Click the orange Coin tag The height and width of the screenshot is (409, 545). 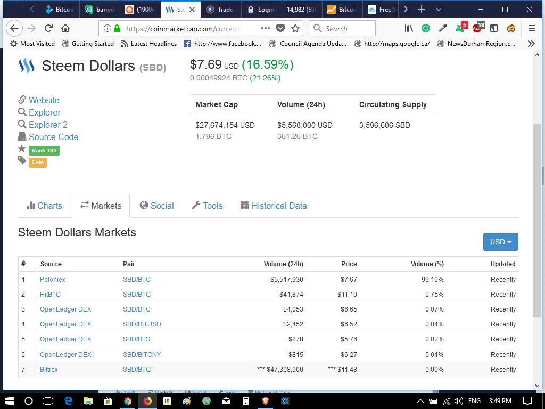point(38,162)
